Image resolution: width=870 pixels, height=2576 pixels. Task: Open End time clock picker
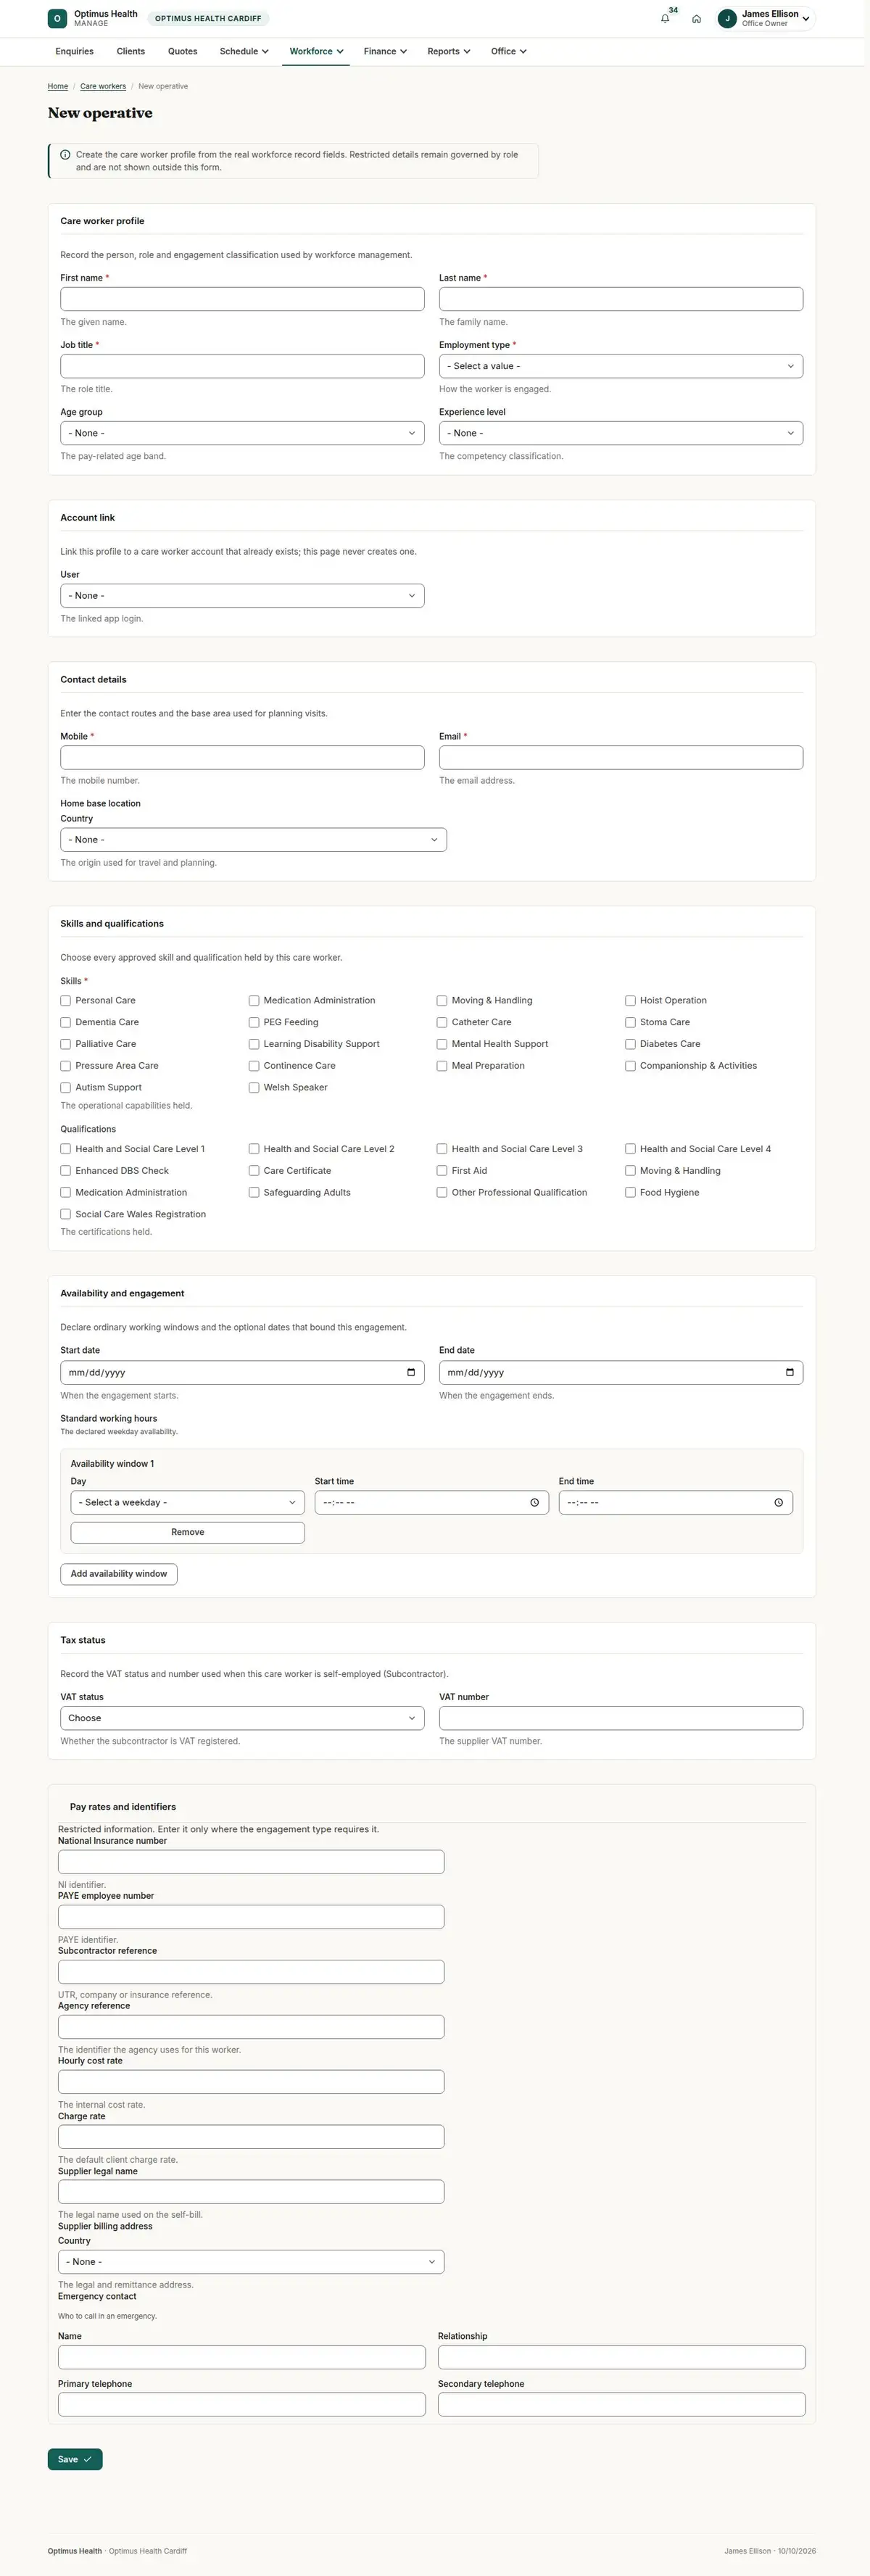pyautogui.click(x=778, y=1502)
